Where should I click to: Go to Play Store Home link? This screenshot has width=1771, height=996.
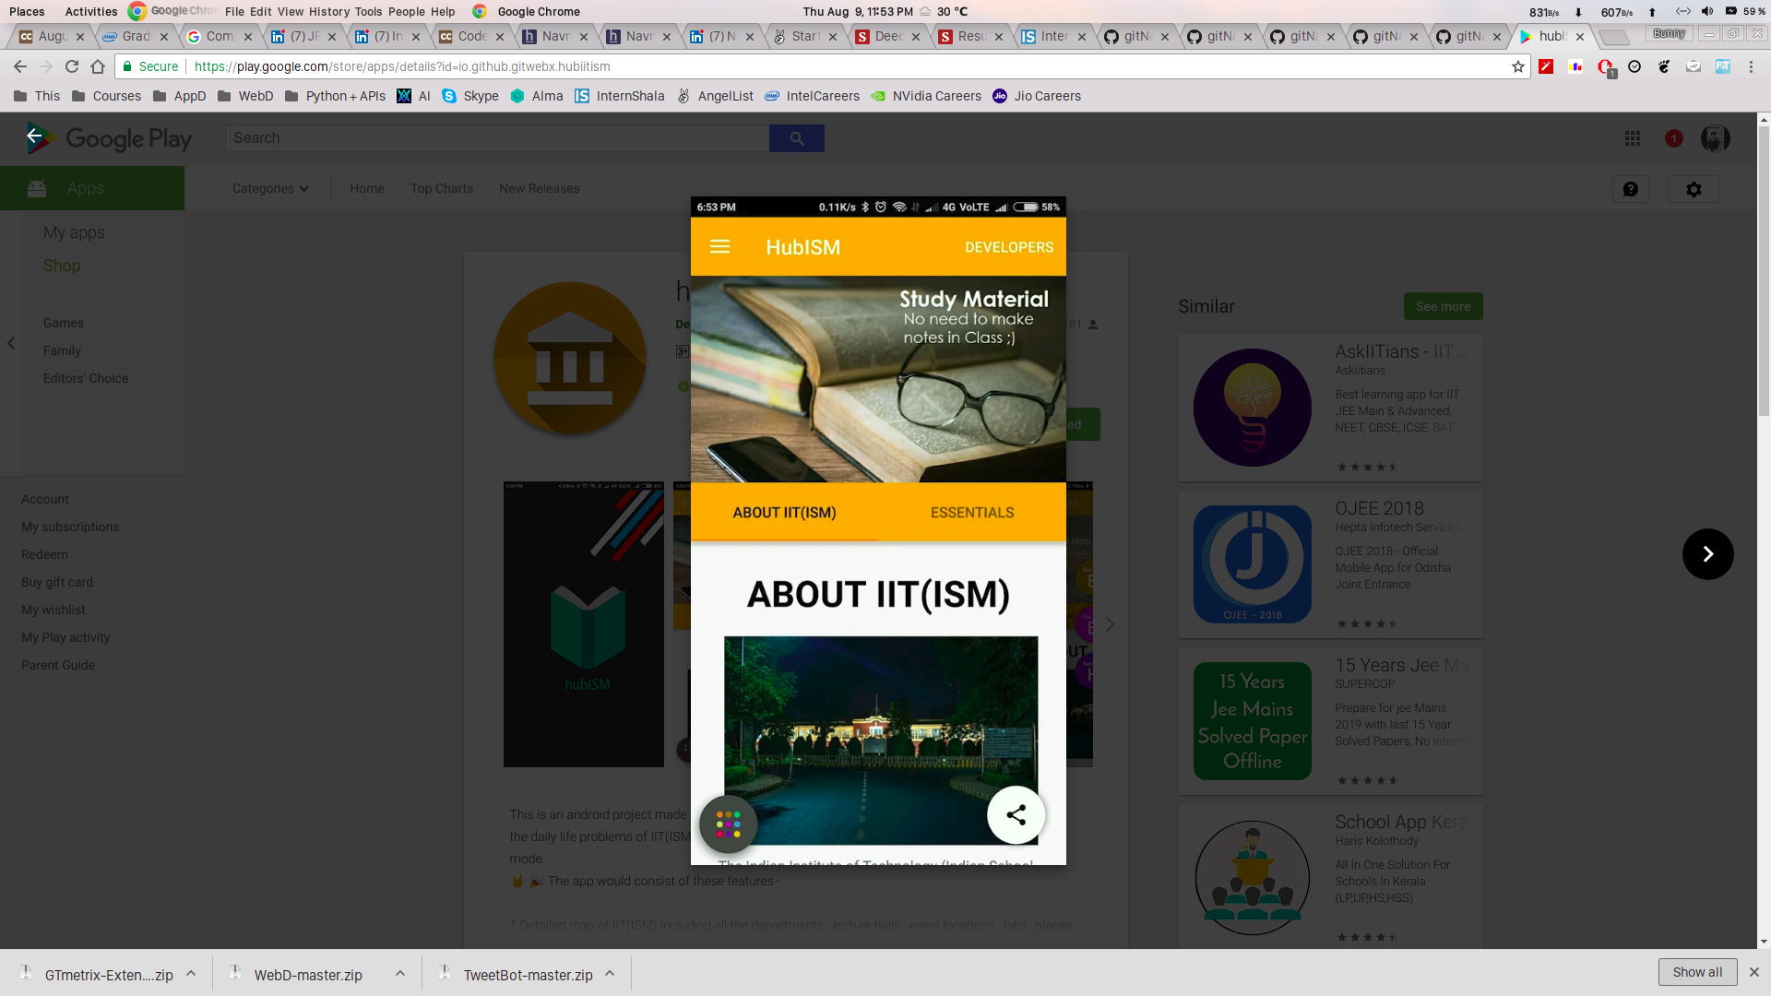(x=367, y=188)
